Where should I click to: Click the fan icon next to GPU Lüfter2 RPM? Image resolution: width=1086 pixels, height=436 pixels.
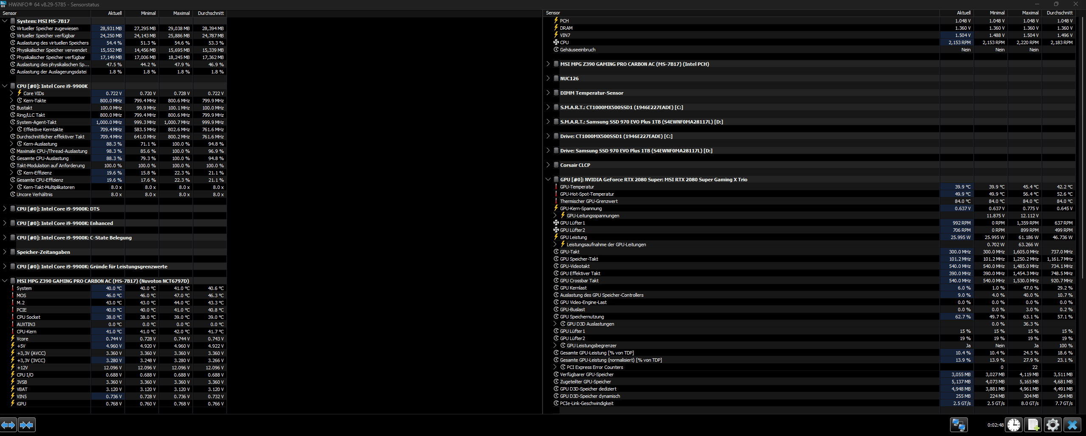coord(556,230)
